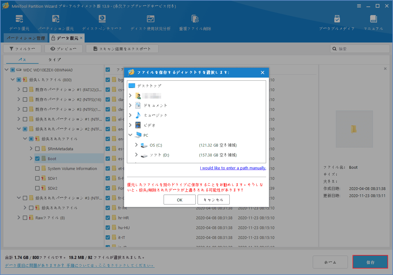393x275 pixels.
Task: Select the it-IT folder row
Action: [210, 237]
